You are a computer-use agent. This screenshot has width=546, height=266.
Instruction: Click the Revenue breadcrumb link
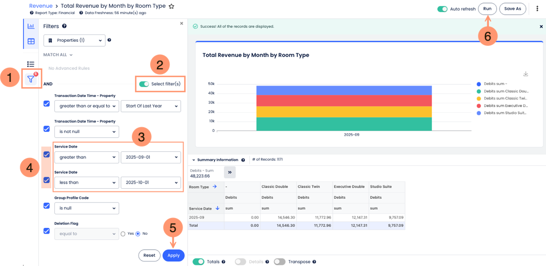[x=41, y=6]
